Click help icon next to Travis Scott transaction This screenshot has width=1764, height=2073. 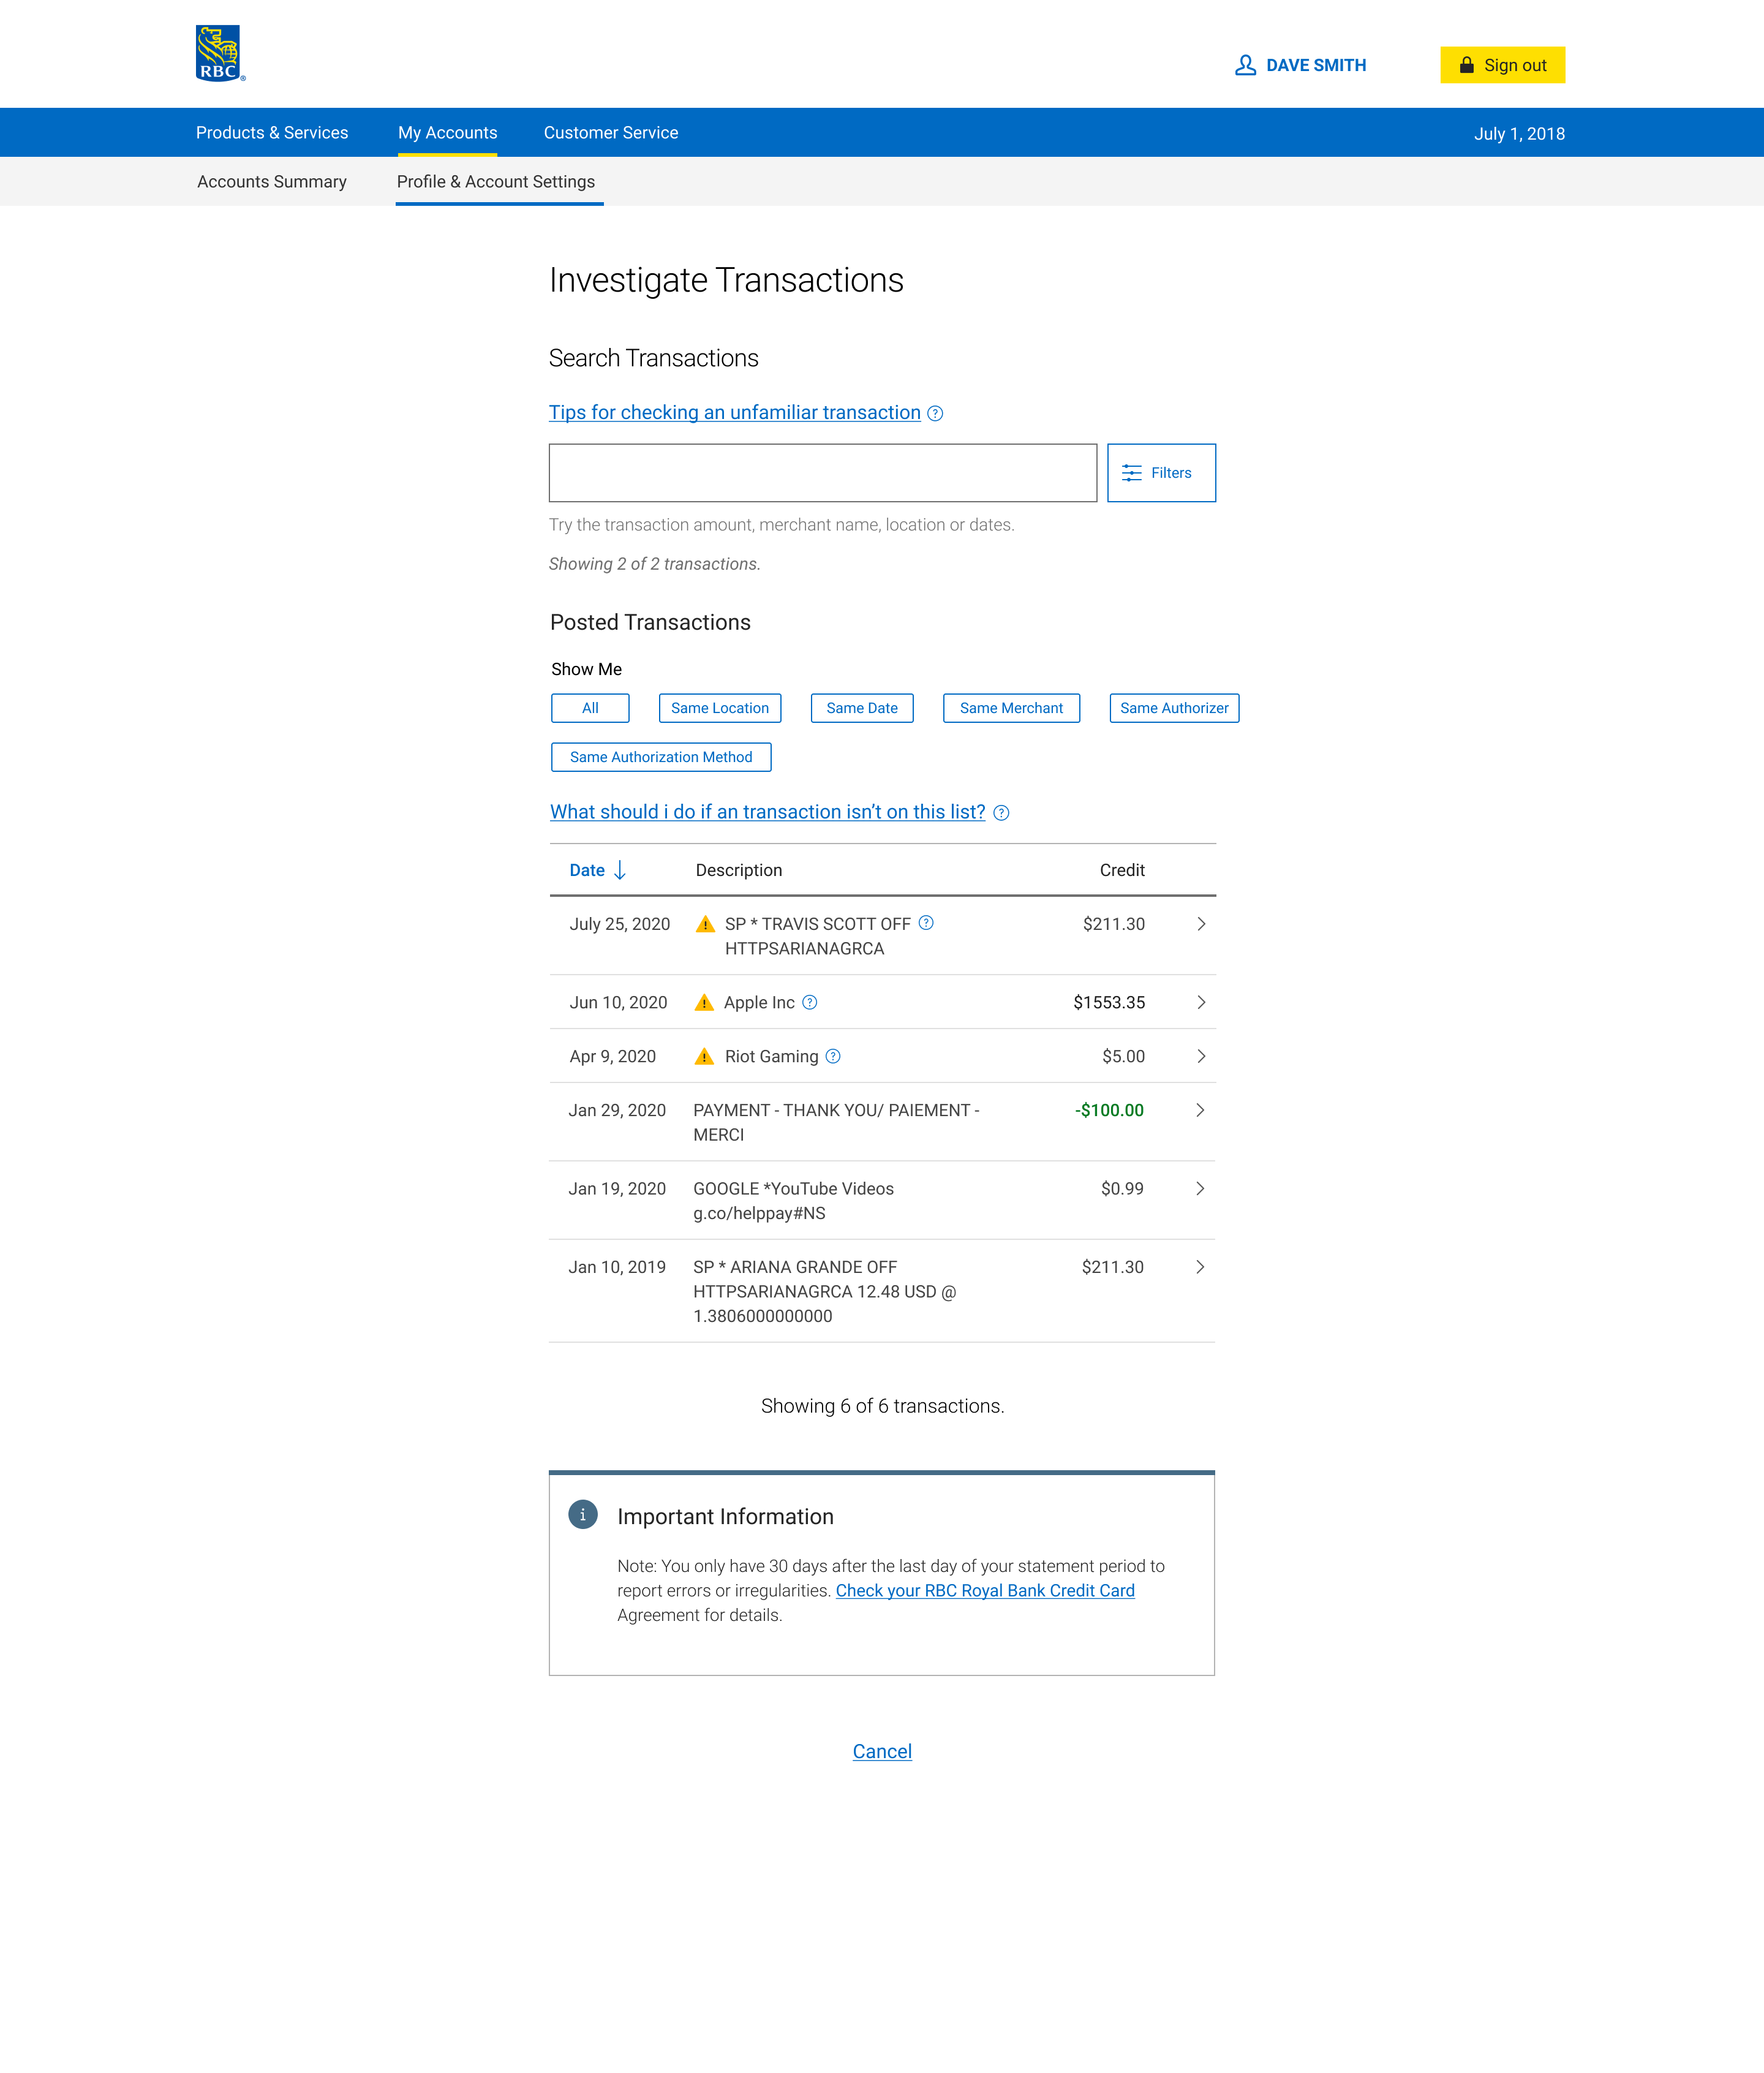[926, 923]
